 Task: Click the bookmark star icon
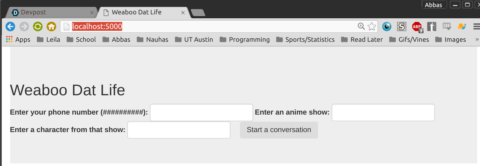pyautogui.click(x=371, y=26)
